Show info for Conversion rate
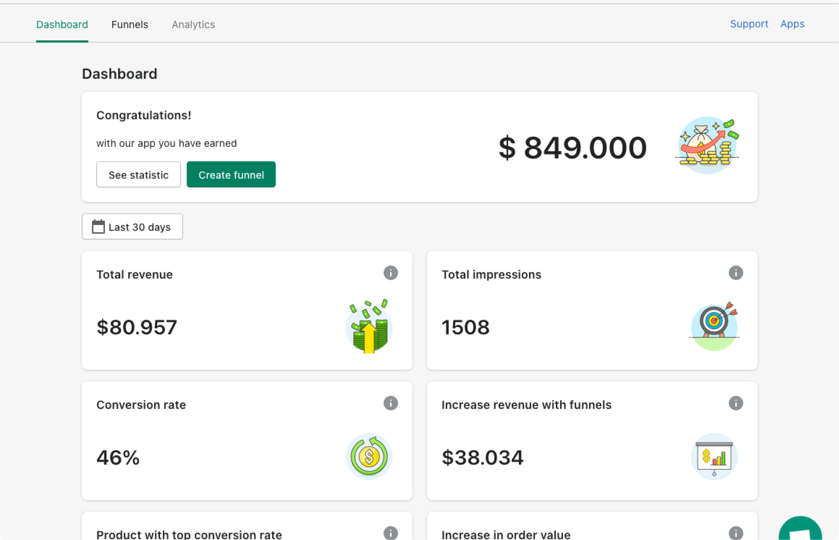 point(390,403)
